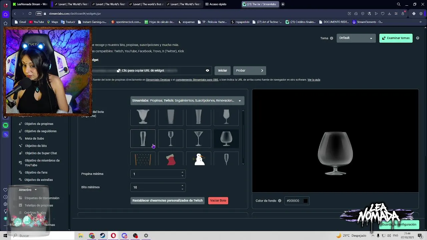Pick the snowman jar style
Viewport: 427px width, 240px height.
(x=198, y=159)
